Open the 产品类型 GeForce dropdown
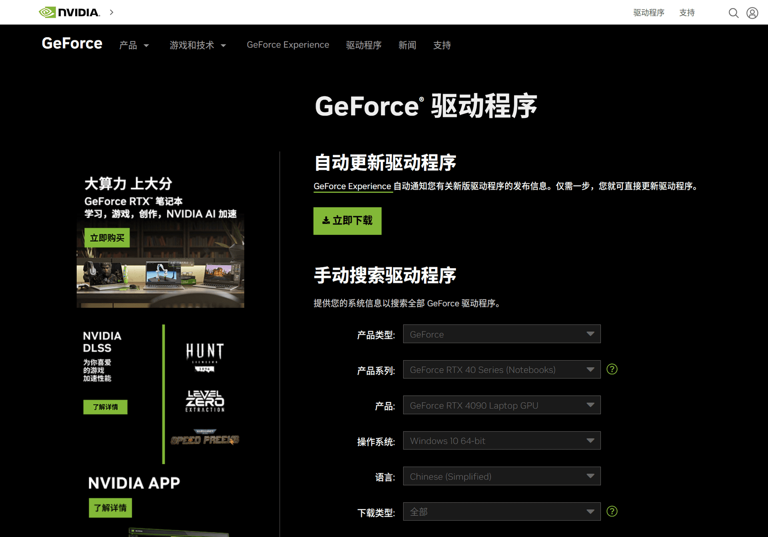The image size is (768, 537). [x=501, y=334]
